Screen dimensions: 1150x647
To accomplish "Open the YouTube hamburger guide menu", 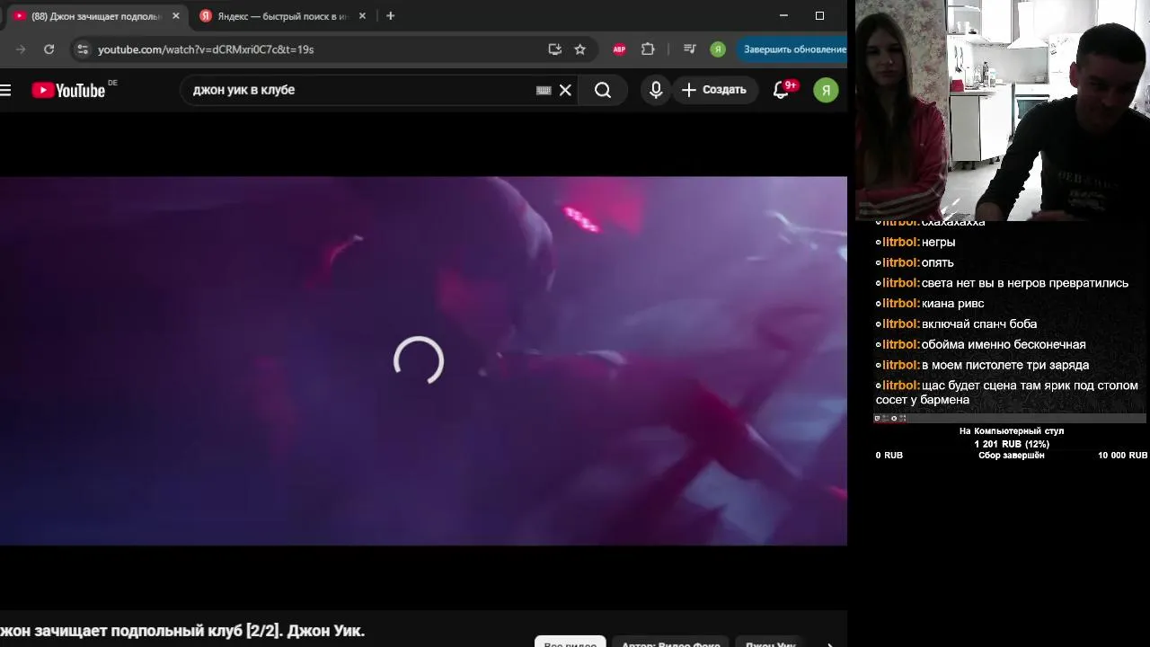I will (x=5, y=90).
